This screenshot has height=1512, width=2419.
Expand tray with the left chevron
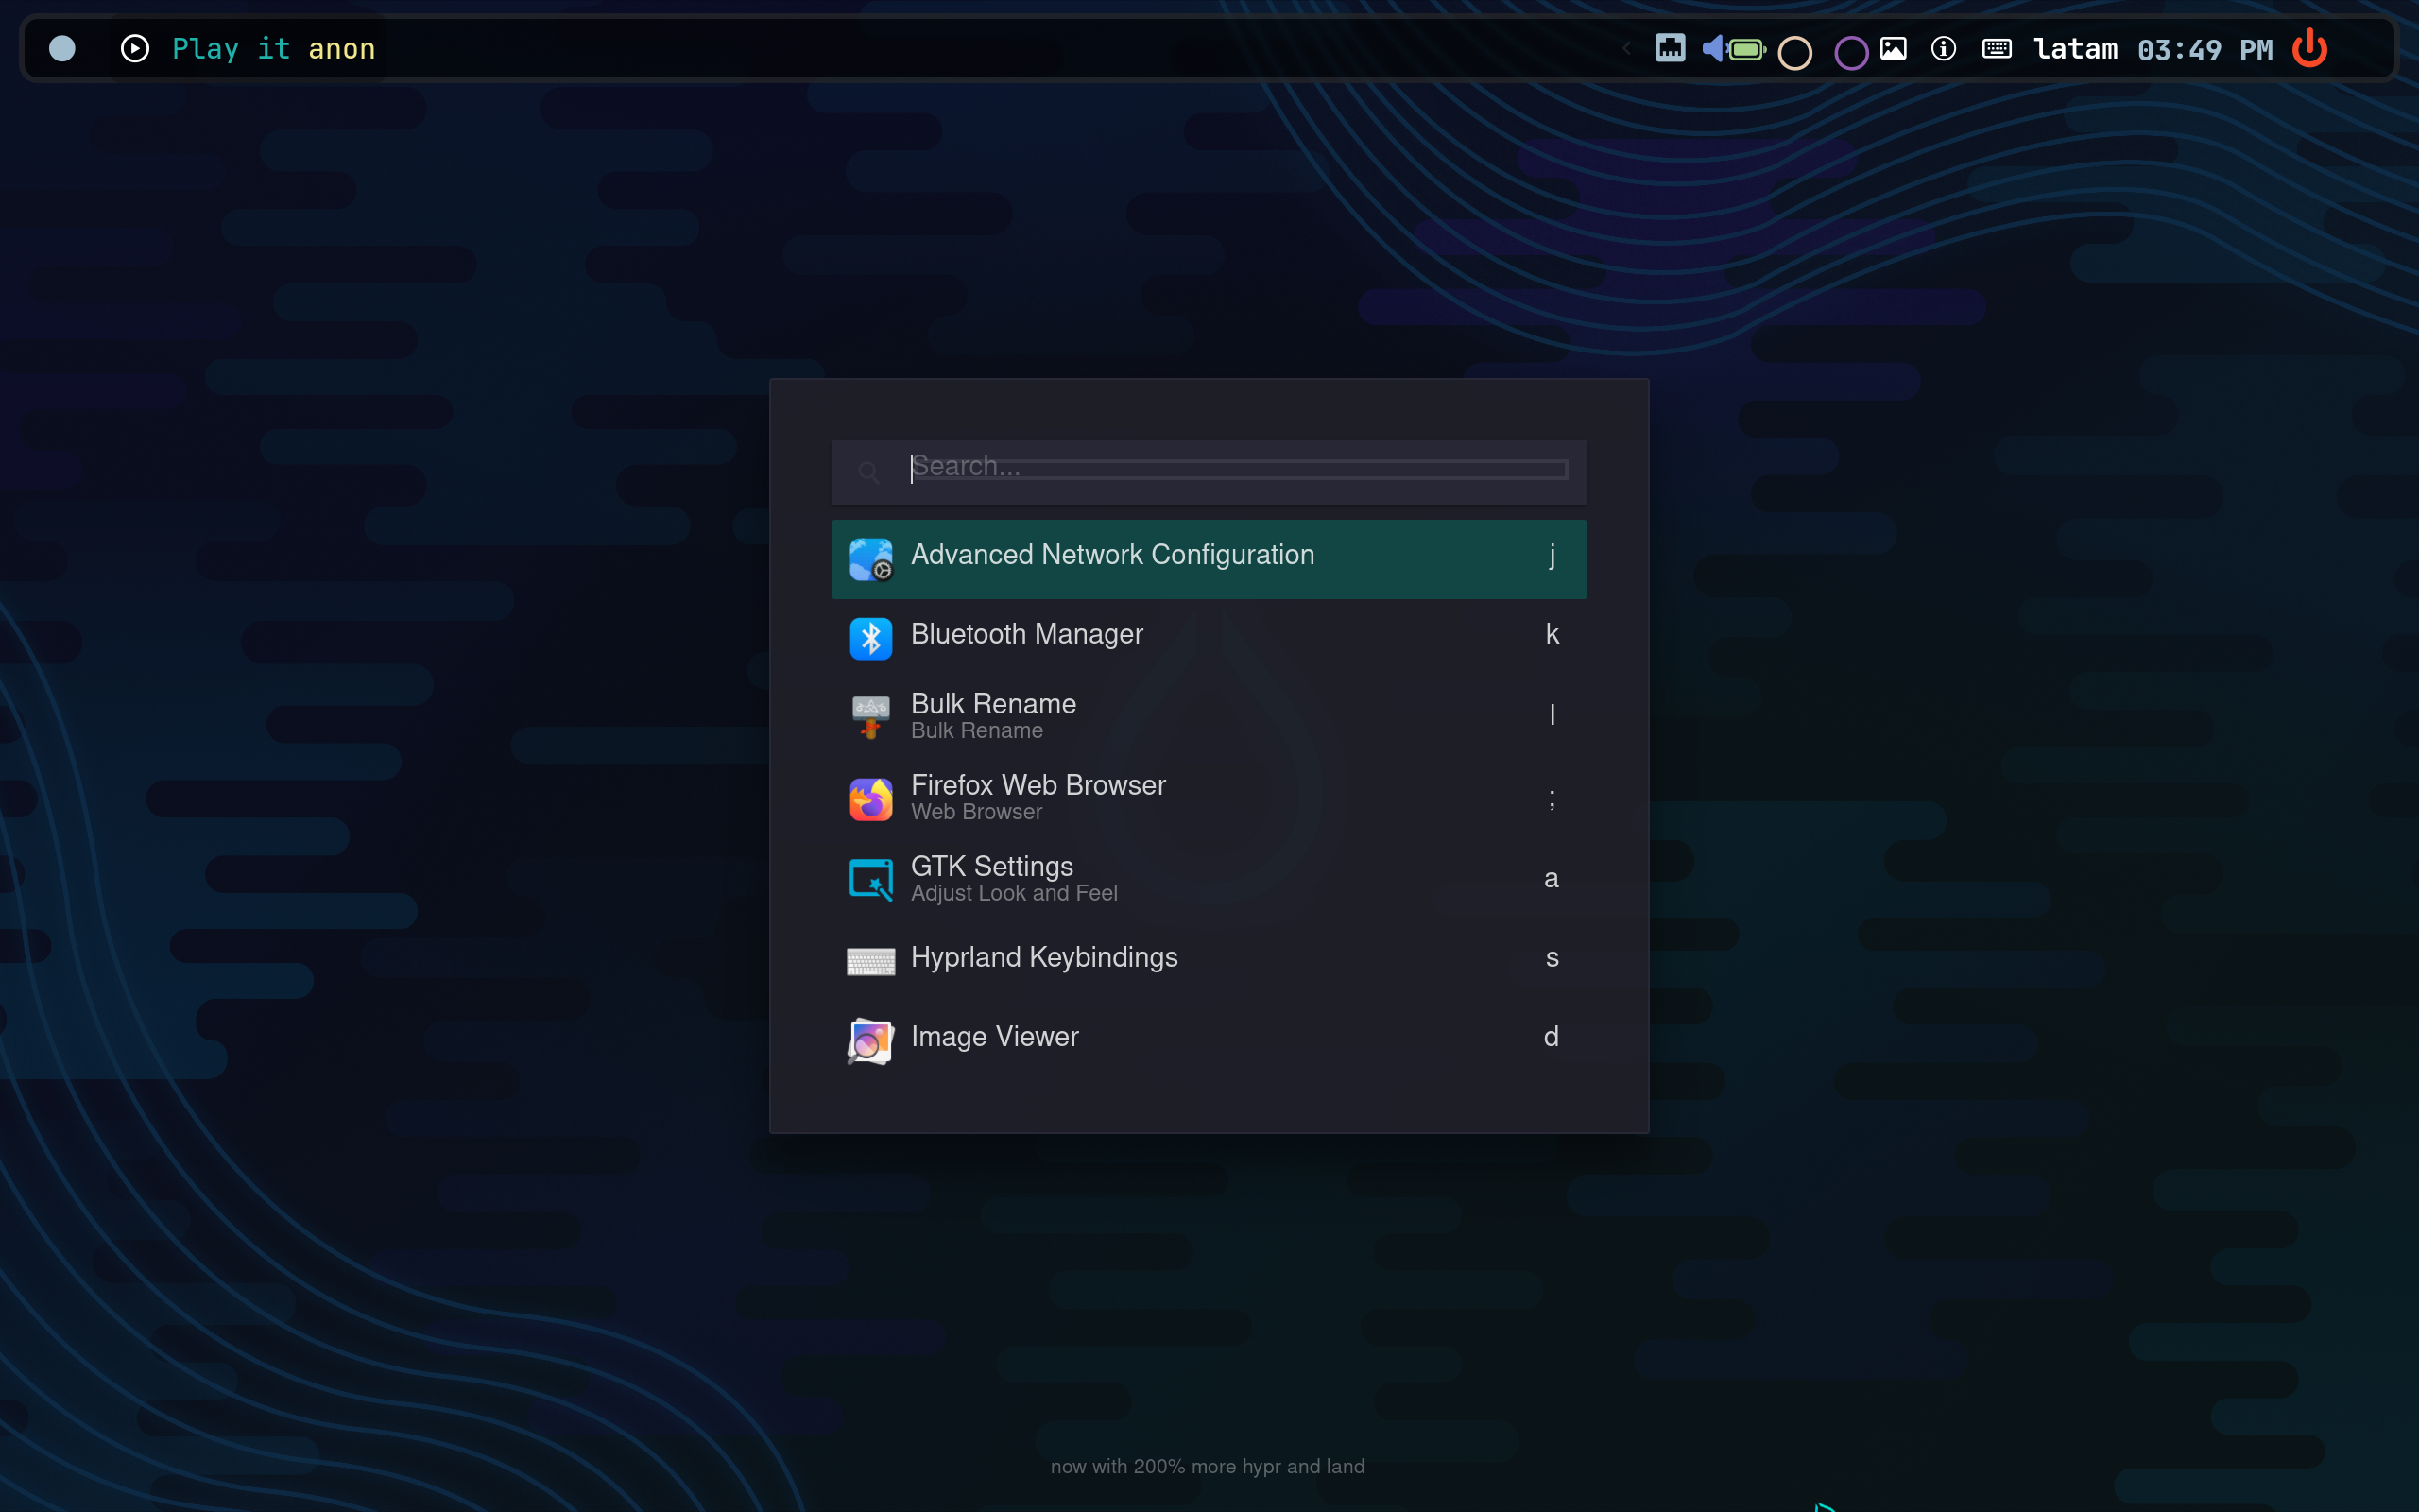[x=1626, y=48]
